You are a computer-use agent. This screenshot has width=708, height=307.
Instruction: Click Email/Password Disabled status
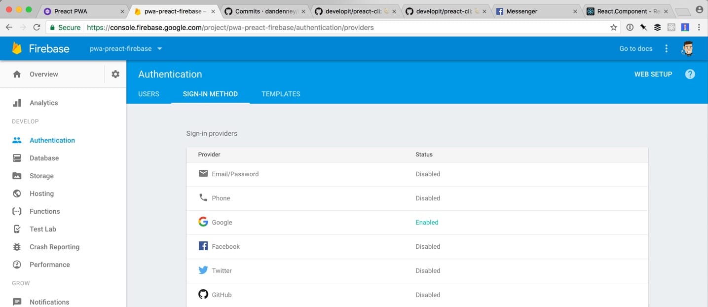tap(428, 174)
